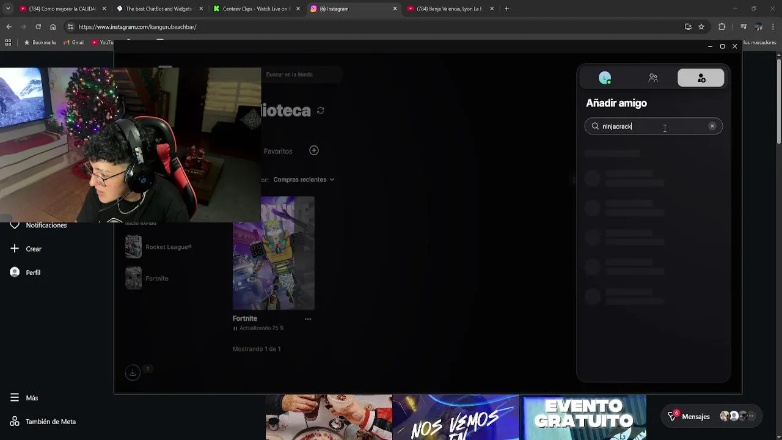The height and width of the screenshot is (440, 782).
Task: Refresh the library with the sync icon
Action: pyautogui.click(x=320, y=111)
